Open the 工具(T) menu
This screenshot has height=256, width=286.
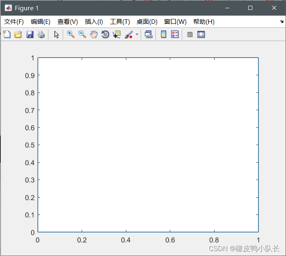(x=120, y=22)
